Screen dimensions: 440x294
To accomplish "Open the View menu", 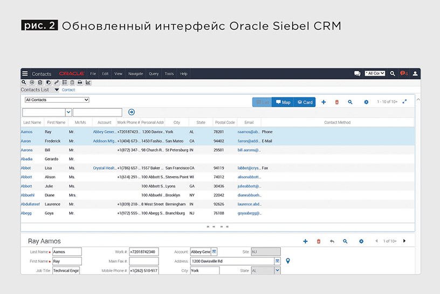I will pos(119,74).
